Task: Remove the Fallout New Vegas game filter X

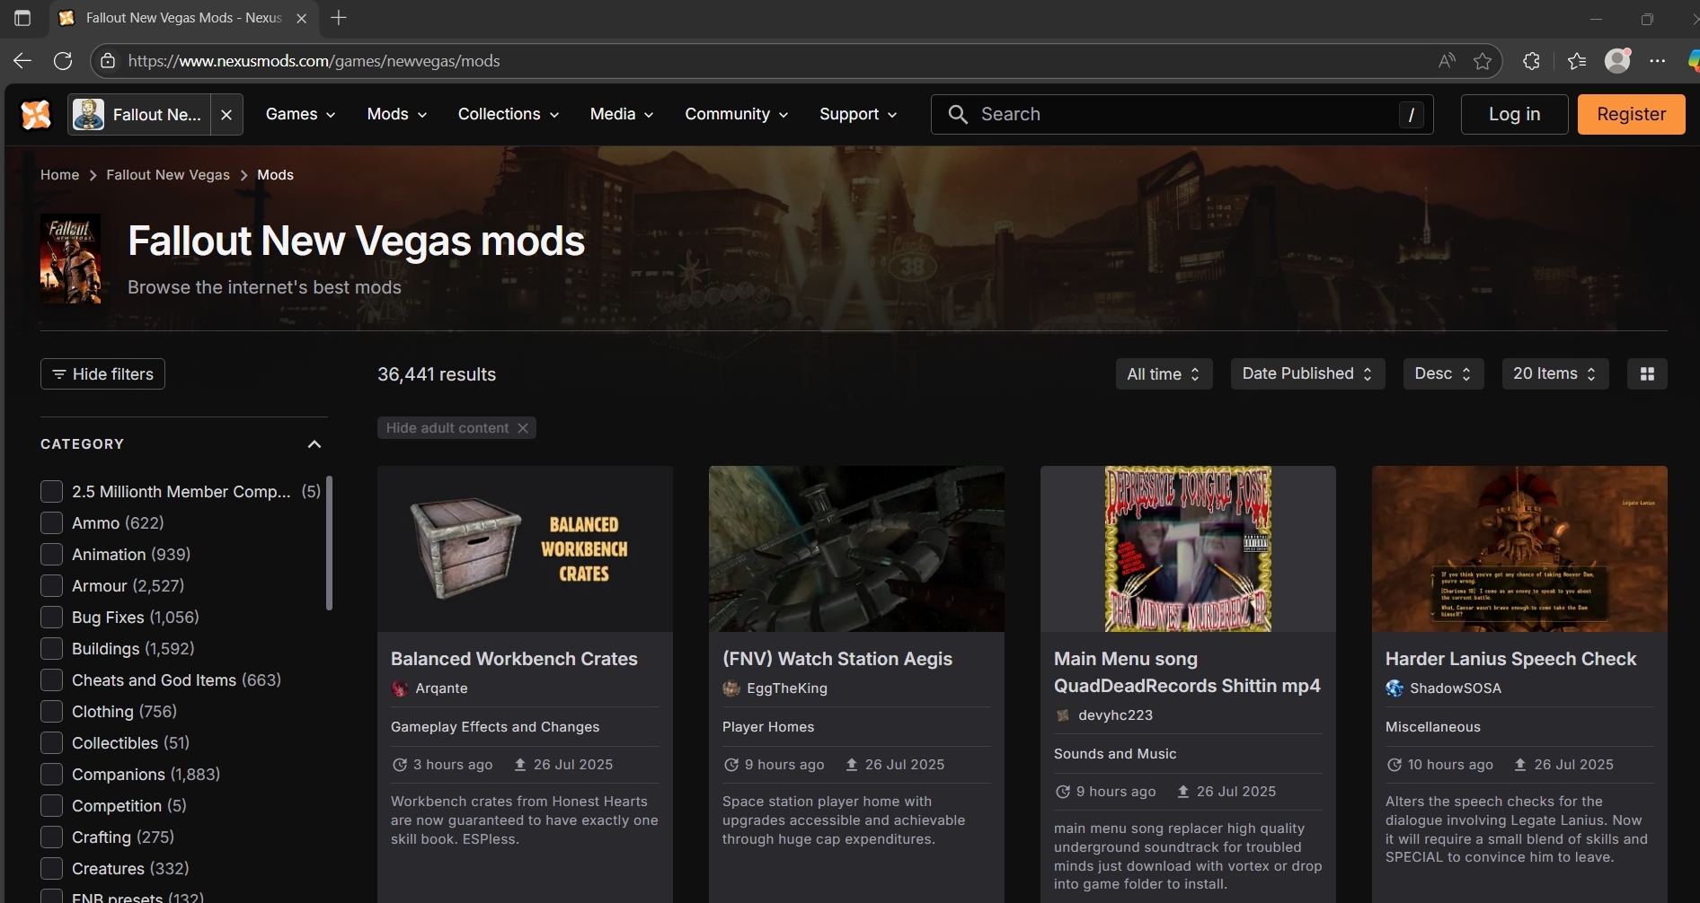Action: coord(226,115)
